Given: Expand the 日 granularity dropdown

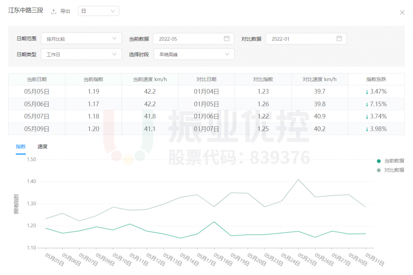Looking at the screenshot, I should [x=98, y=11].
